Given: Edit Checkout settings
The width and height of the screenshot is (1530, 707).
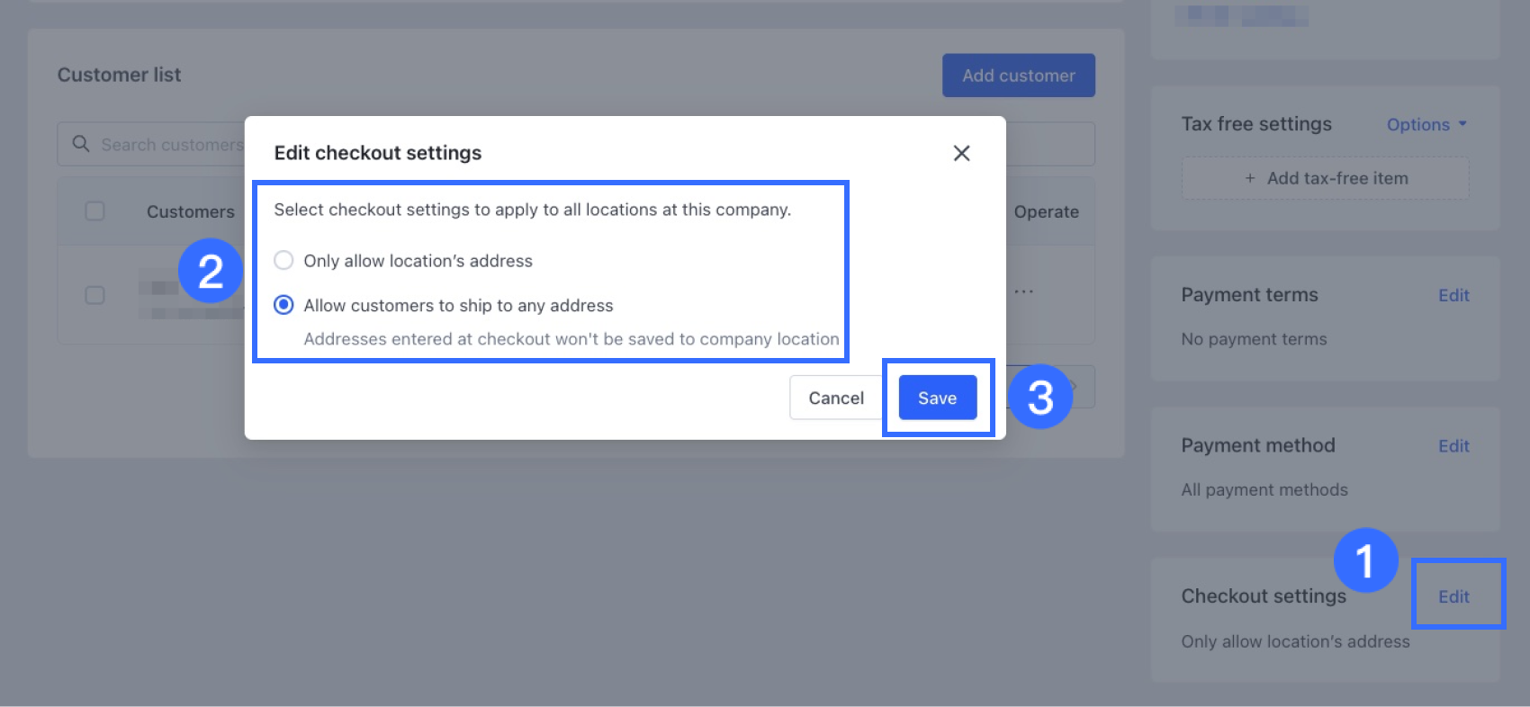Looking at the screenshot, I should (1453, 596).
